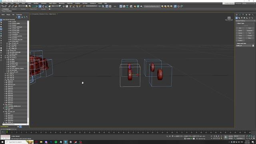Click the time slider handle on timeline
Viewport: 256px width, 144px height.
(x=8, y=129)
